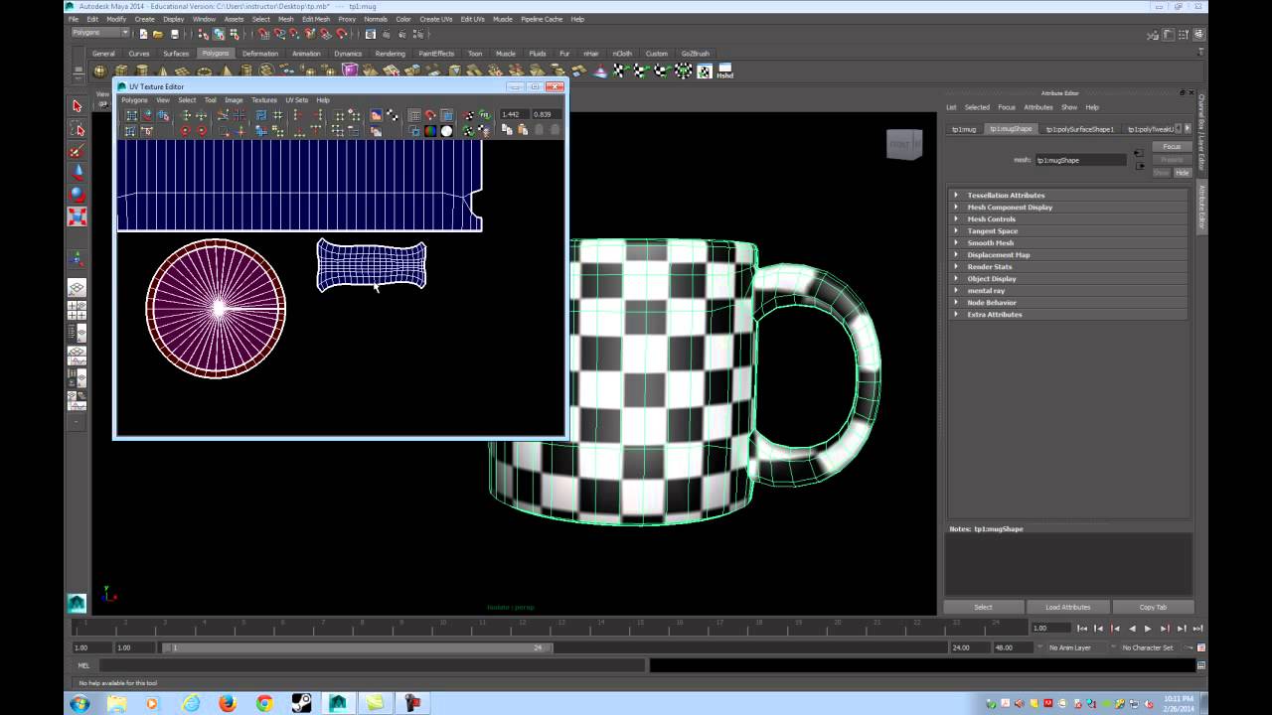Click the mesh name field tp1:mugShape
Screen dimensions: 1272x715
click(1080, 160)
